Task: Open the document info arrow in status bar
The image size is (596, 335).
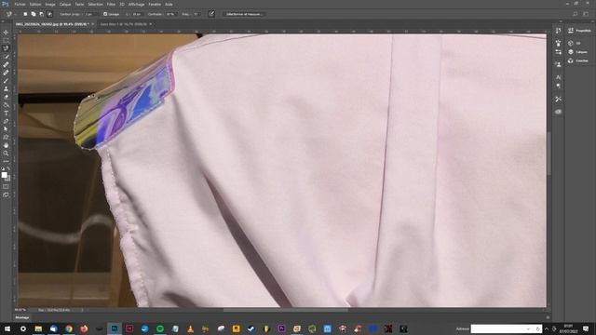Action: 82,310
